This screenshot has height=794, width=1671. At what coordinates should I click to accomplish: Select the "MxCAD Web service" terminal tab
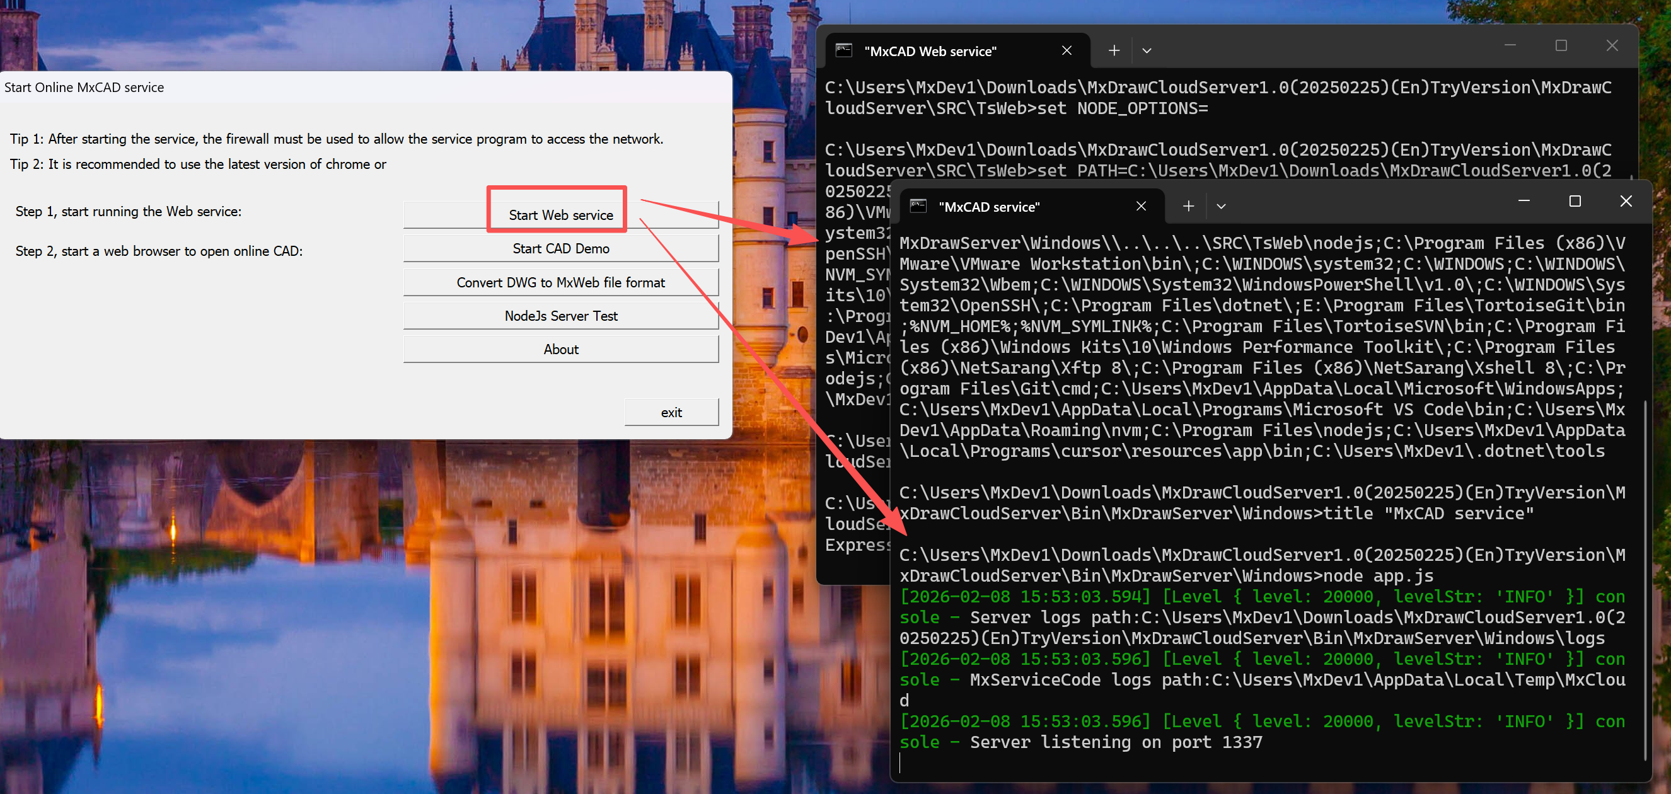(930, 51)
